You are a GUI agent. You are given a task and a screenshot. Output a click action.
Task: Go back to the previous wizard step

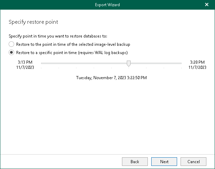point(135,162)
